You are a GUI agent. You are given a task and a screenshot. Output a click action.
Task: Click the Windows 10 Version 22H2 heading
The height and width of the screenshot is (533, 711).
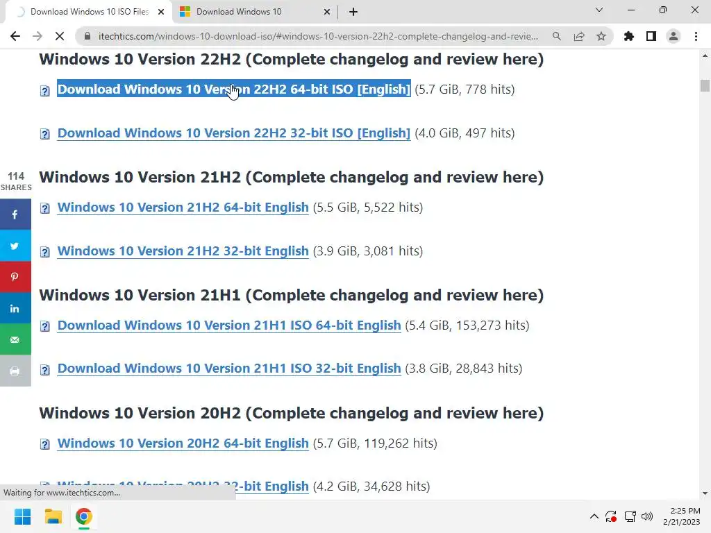(x=291, y=59)
